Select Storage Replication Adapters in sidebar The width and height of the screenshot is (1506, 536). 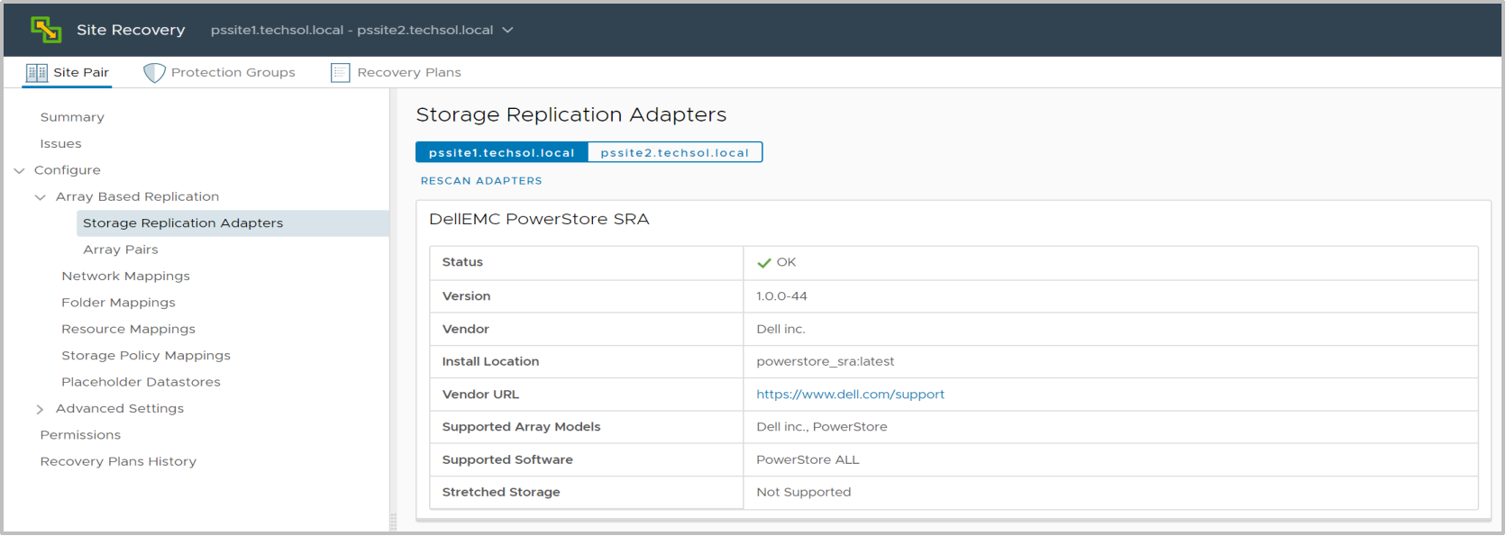tap(233, 223)
